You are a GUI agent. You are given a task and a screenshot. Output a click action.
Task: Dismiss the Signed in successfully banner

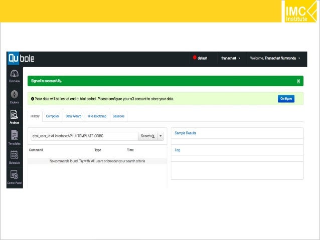(x=298, y=81)
